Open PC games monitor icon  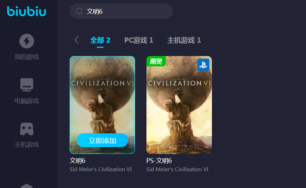tap(27, 85)
